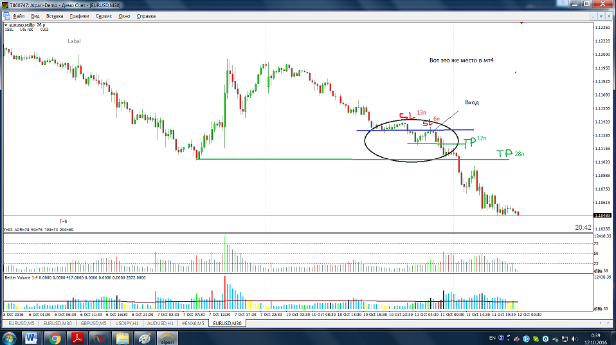The image size is (616, 345).
Task: Launch Paint from the taskbar
Action: tap(144, 337)
